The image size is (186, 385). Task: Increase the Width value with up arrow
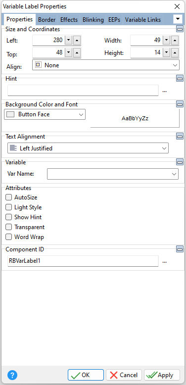tap(175, 40)
